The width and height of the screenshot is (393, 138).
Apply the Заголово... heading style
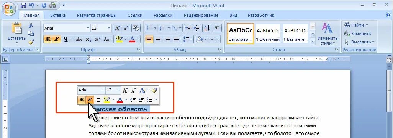click(241, 34)
